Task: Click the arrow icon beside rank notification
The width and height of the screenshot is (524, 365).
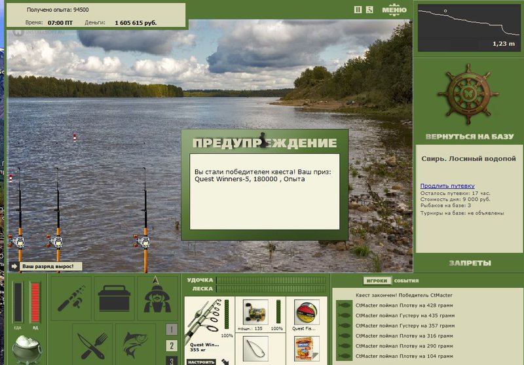Action: (x=14, y=266)
